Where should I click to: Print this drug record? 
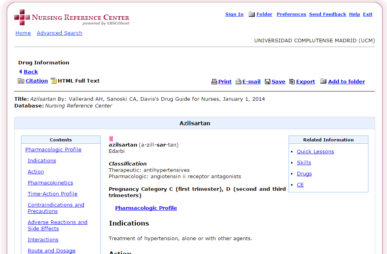pyautogui.click(x=225, y=82)
